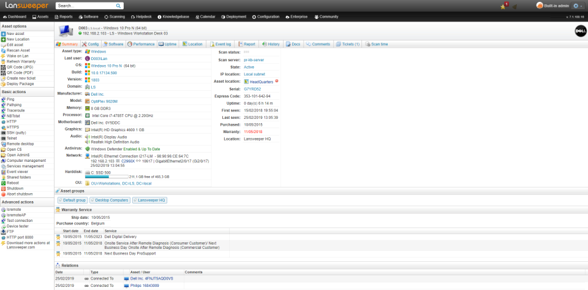This screenshot has height=290, width=588.
Task: Click Refresh Warranty
Action: [x=21, y=61]
